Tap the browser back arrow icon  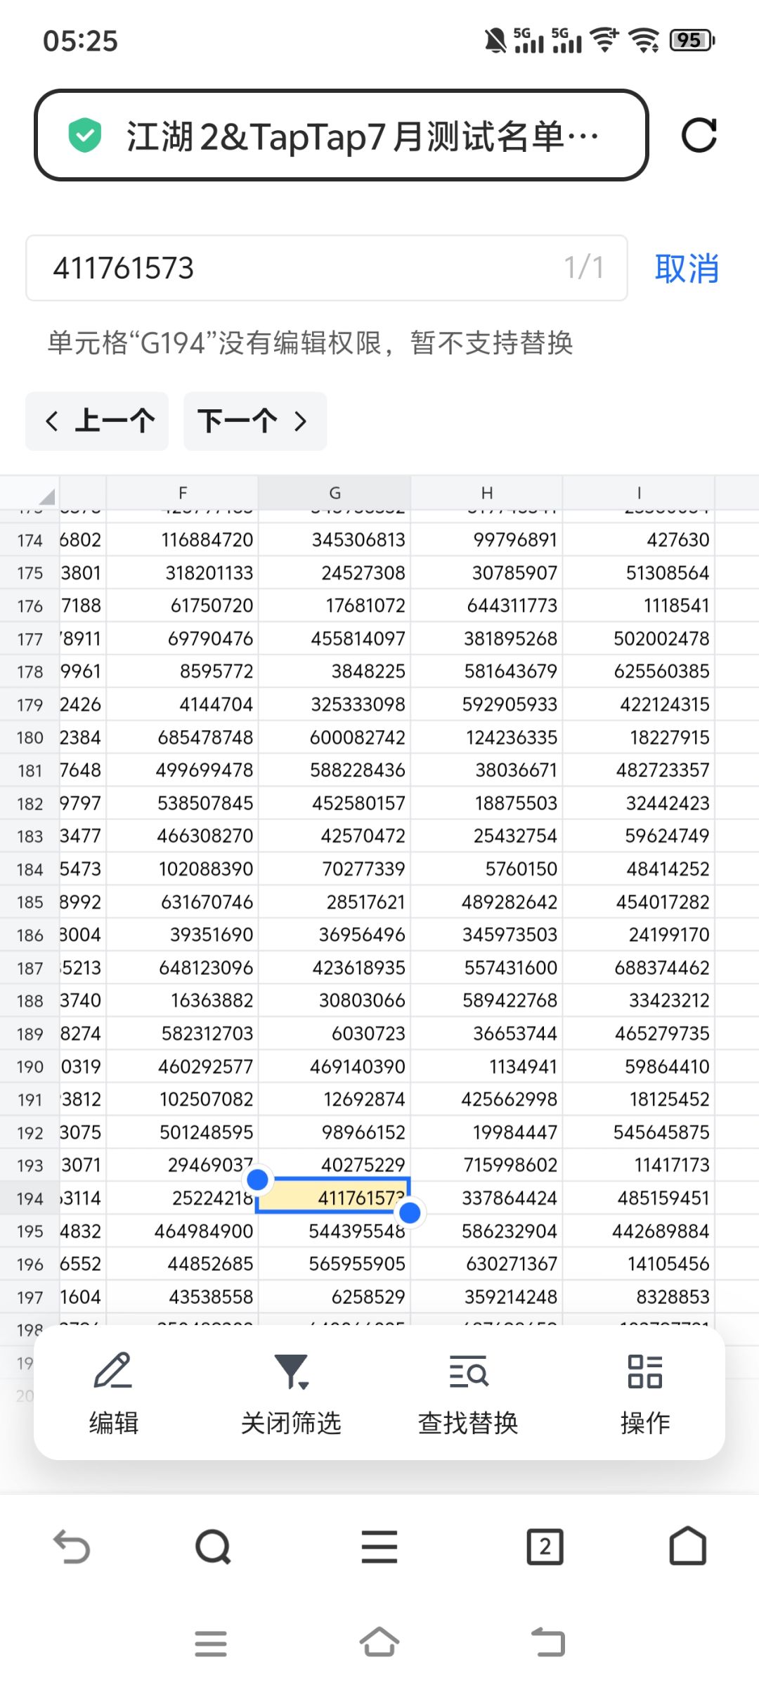72,1547
